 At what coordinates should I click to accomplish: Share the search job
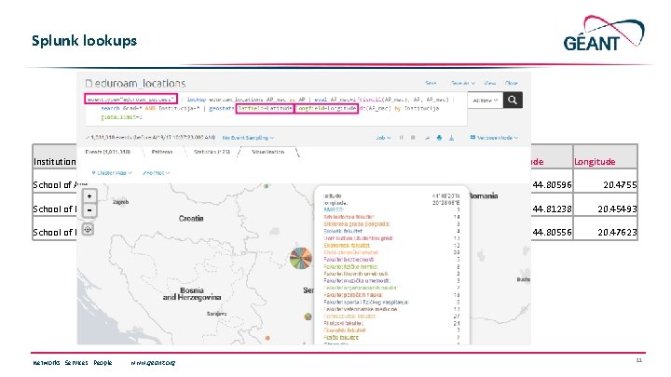(427, 138)
